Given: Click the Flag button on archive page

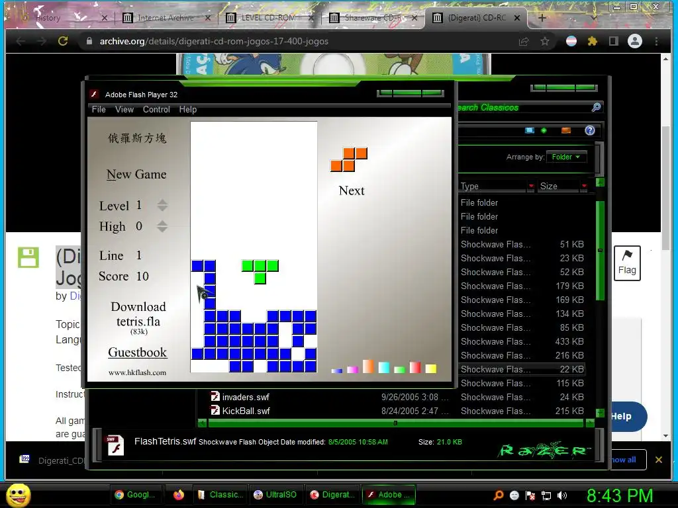Looking at the screenshot, I should [627, 263].
